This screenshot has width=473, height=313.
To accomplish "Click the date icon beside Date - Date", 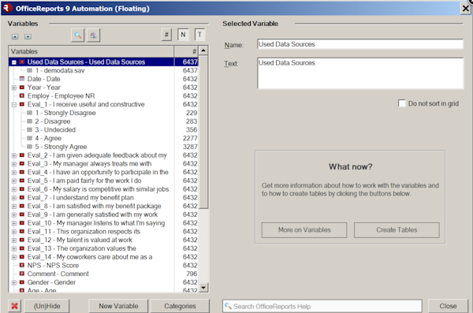I will [x=22, y=79].
